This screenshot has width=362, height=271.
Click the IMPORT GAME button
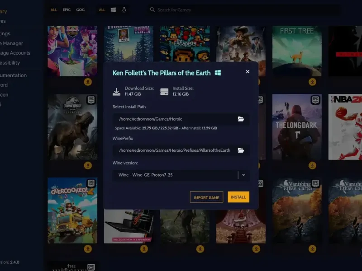click(206, 197)
